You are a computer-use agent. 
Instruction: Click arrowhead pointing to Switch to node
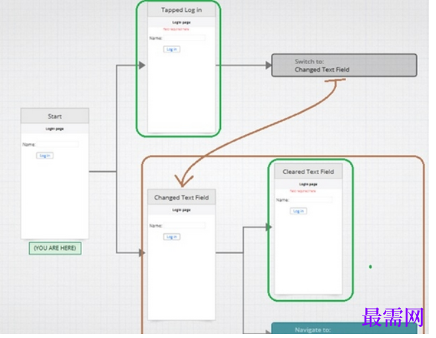point(269,65)
